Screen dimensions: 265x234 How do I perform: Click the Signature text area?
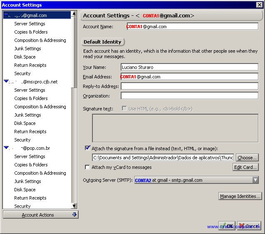tap(175, 128)
